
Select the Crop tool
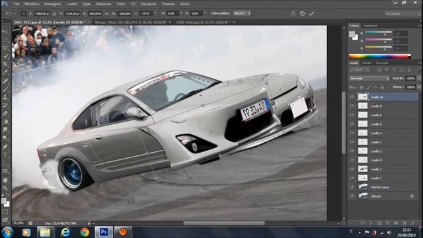[5, 64]
